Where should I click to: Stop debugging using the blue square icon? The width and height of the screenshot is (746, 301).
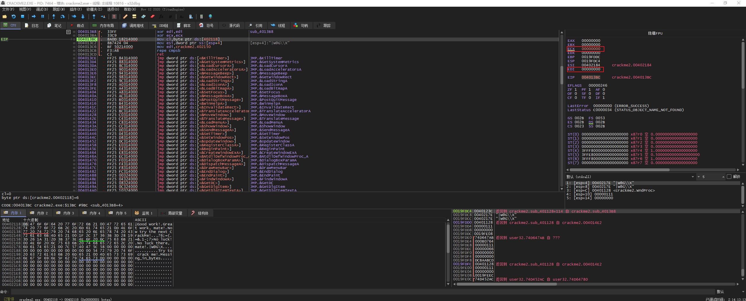click(22, 17)
